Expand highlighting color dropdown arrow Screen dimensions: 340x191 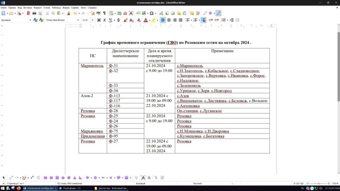tap(157, 20)
